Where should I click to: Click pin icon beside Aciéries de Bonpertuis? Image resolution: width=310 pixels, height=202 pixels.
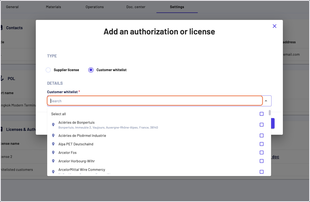53,125
